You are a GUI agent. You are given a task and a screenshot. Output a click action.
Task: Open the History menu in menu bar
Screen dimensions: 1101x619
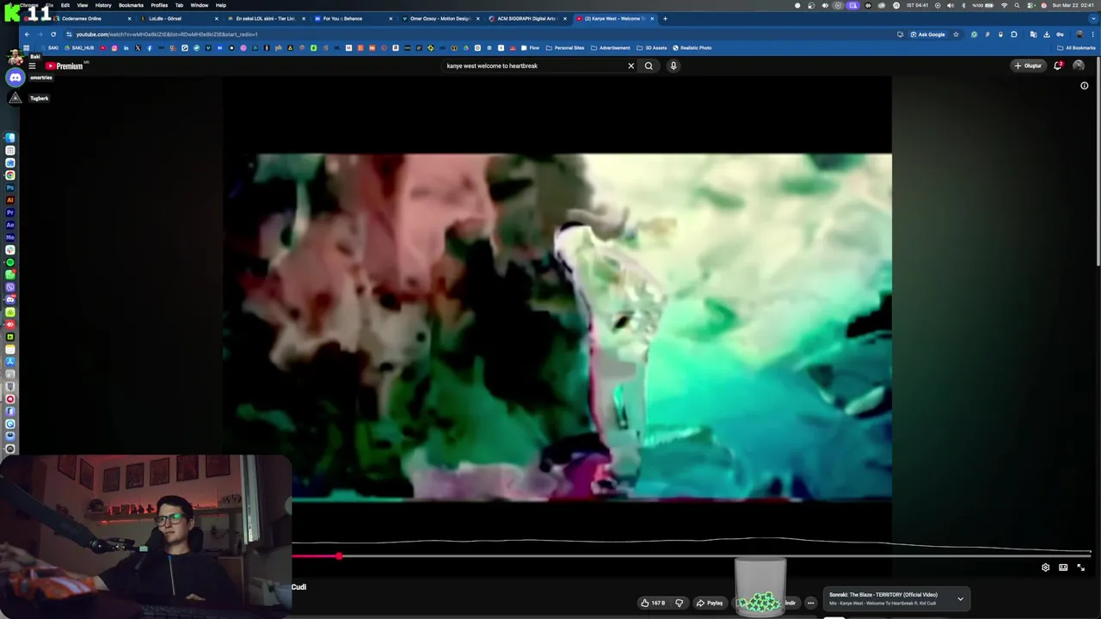point(103,5)
